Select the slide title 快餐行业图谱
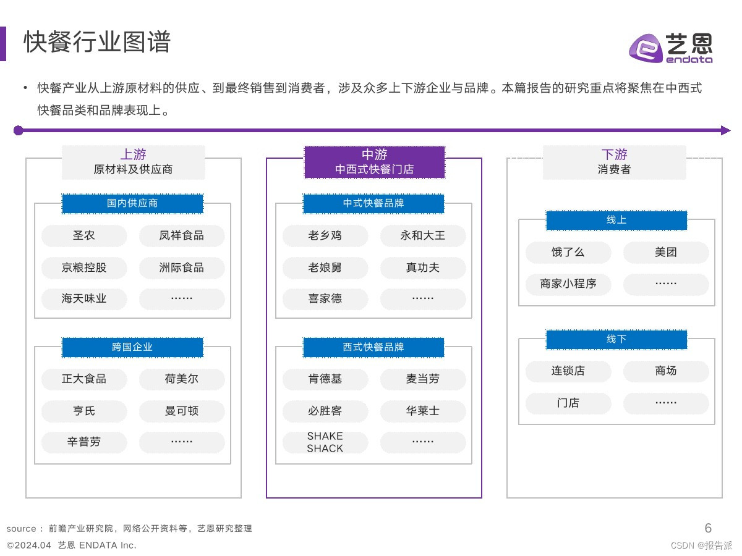The width and height of the screenshot is (742, 556). [x=97, y=43]
